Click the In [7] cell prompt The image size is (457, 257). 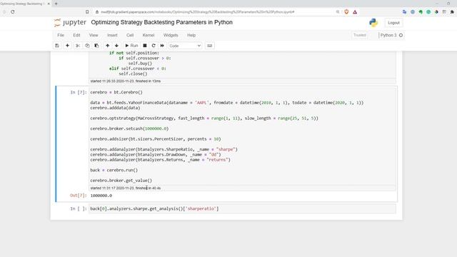(x=78, y=92)
